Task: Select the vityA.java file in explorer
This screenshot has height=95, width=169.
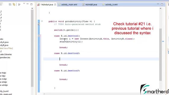Action: [4, 42]
